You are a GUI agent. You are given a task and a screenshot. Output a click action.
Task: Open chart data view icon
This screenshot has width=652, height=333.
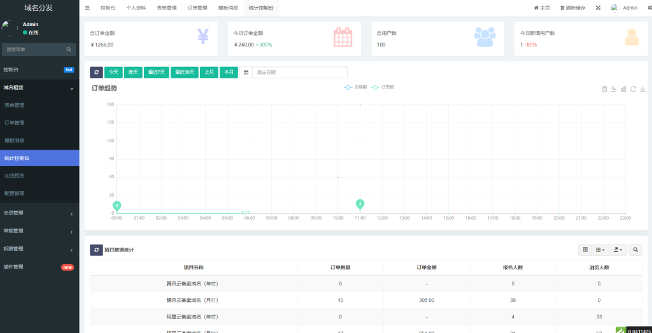[x=604, y=89]
